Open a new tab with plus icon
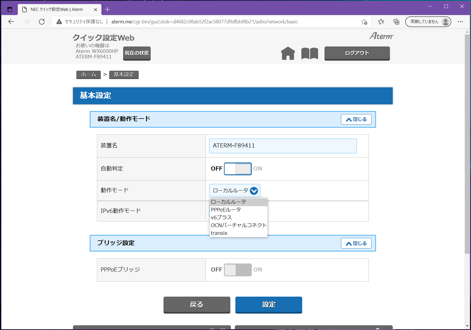Viewport: 471px width, 330px height. [x=107, y=9]
